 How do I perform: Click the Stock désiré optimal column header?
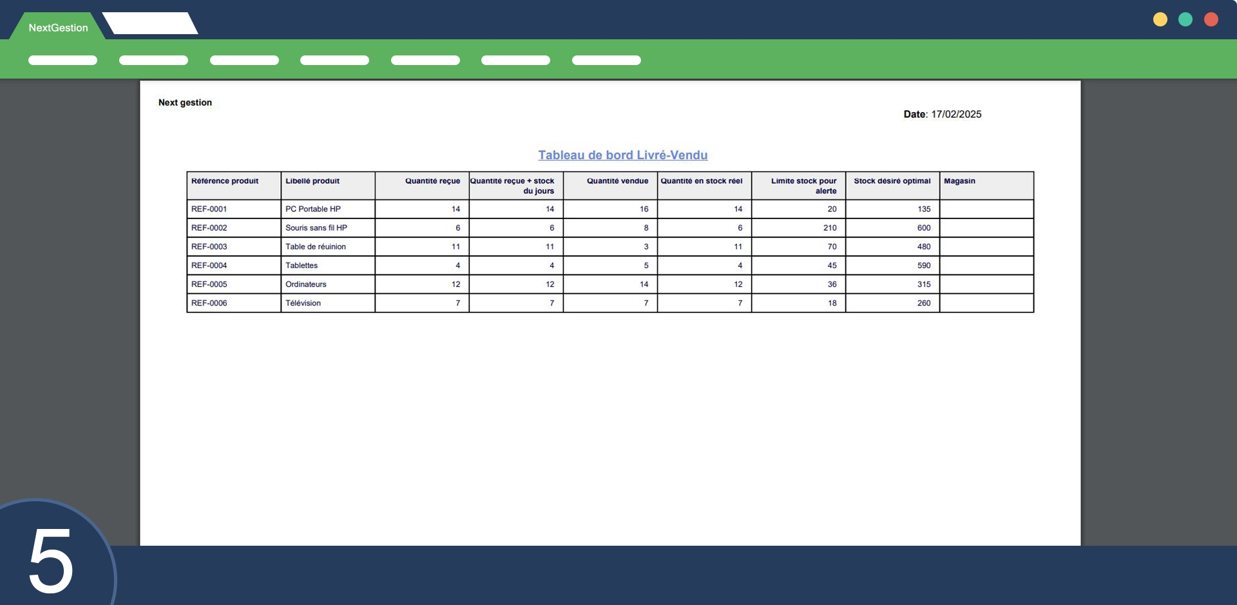(x=892, y=181)
